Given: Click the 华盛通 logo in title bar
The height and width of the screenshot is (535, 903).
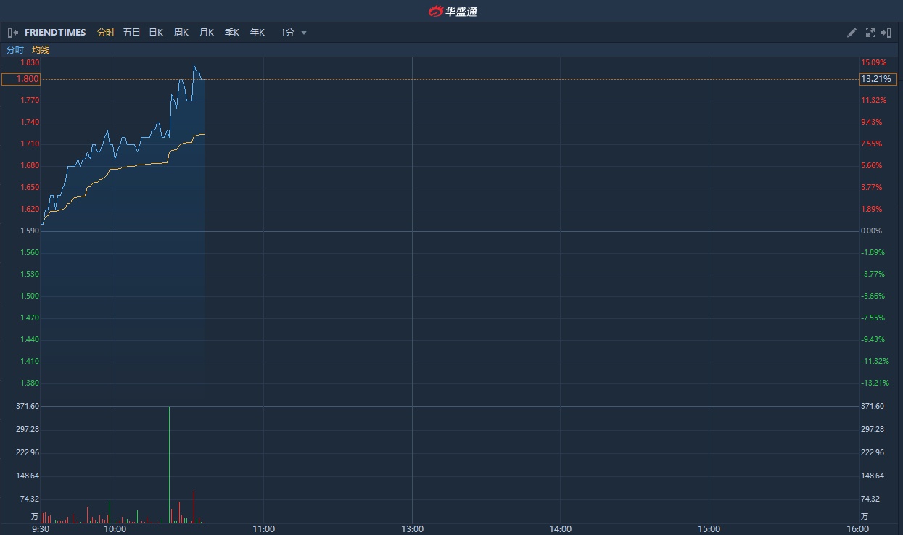Looking at the screenshot, I should 452,11.
